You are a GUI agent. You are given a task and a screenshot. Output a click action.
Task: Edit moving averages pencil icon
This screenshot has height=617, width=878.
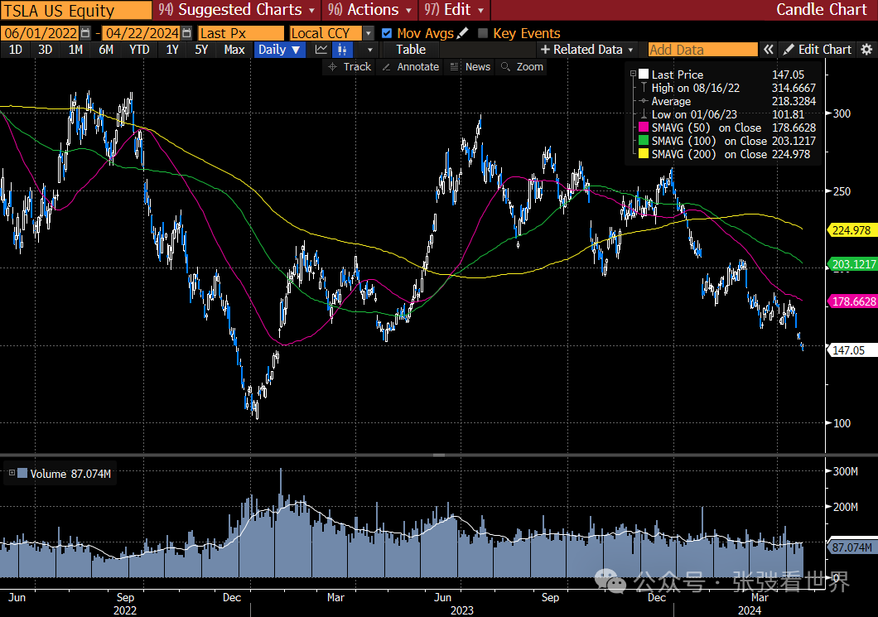(x=462, y=33)
